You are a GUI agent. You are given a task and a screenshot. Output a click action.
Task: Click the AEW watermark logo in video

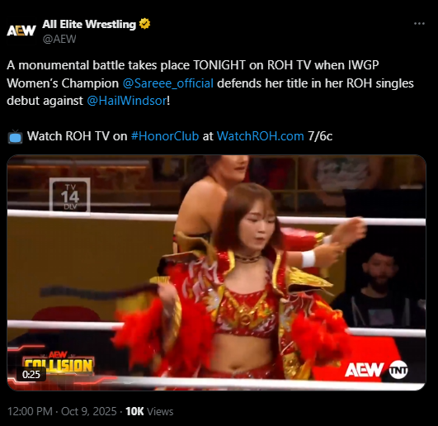pyautogui.click(x=365, y=370)
